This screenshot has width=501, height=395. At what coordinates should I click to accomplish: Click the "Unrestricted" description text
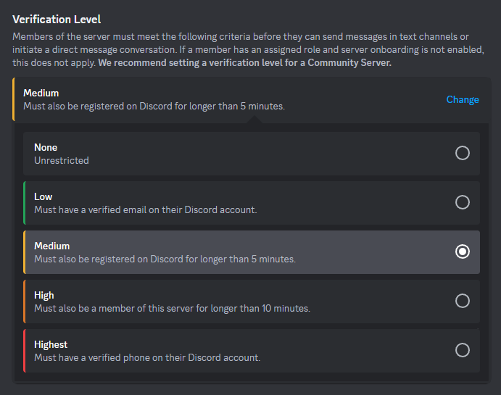click(x=62, y=160)
